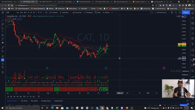Activate the zoom in tool
The image size is (195, 110).
(x=3, y=51)
